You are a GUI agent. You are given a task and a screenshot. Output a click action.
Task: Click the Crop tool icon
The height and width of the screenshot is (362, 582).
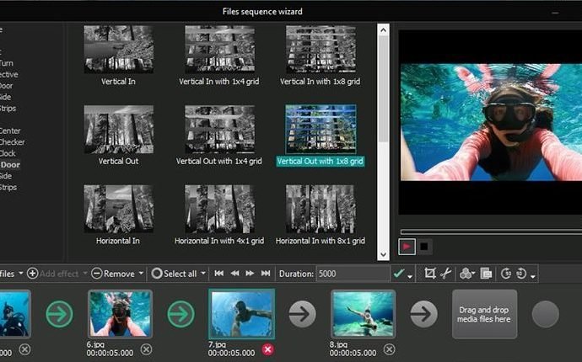coord(430,274)
